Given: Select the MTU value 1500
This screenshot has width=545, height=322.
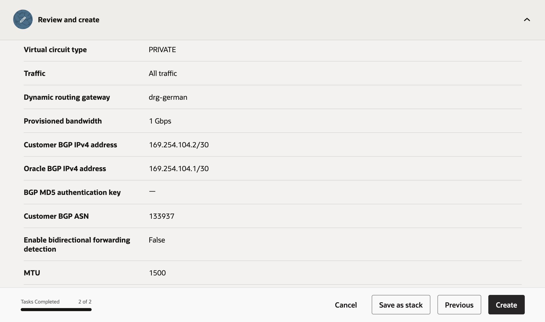Looking at the screenshot, I should click(157, 273).
